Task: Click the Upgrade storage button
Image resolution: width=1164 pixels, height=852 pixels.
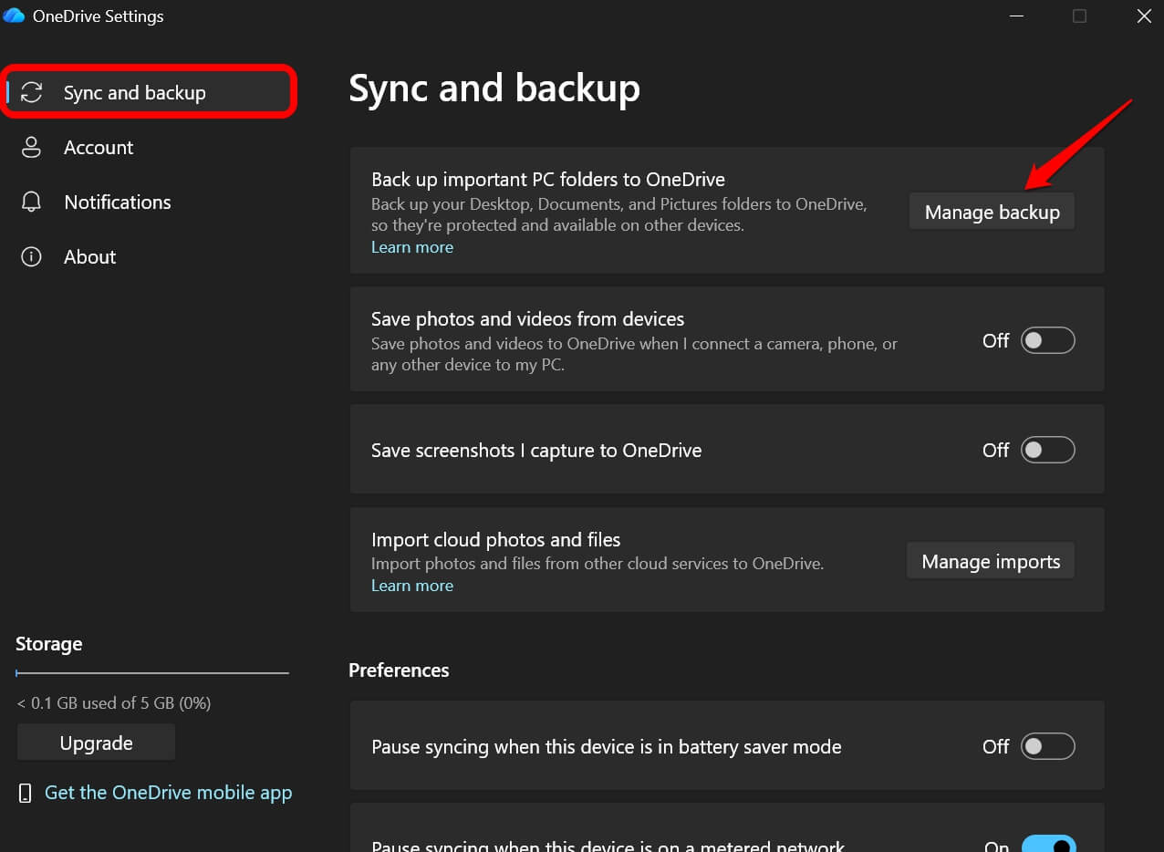Action: 96,743
